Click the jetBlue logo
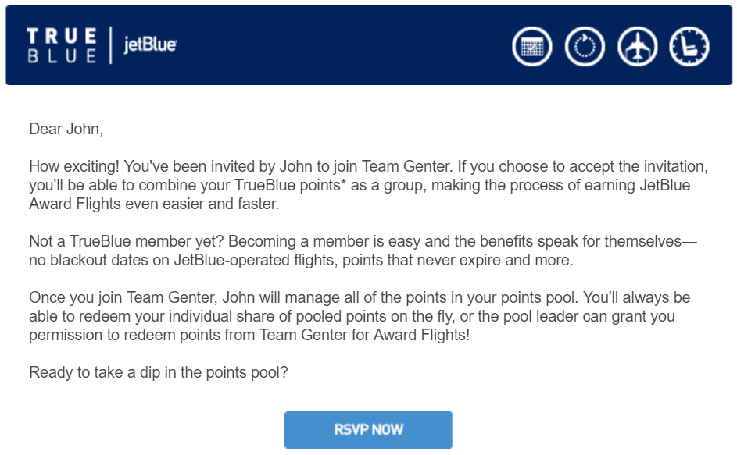737x455 pixels. click(150, 44)
